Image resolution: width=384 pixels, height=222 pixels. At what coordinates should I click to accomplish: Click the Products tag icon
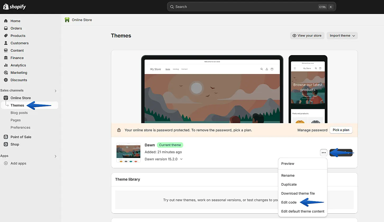(6, 36)
